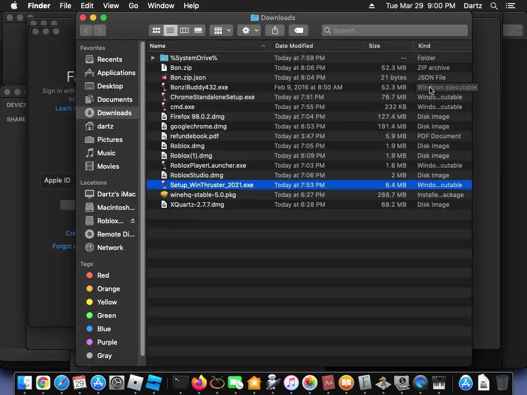Open the Action gear menu
Viewport: 527px width, 395px height.
pos(250,30)
